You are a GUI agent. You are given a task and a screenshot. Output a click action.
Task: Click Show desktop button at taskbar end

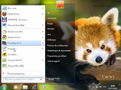[x=120, y=87]
